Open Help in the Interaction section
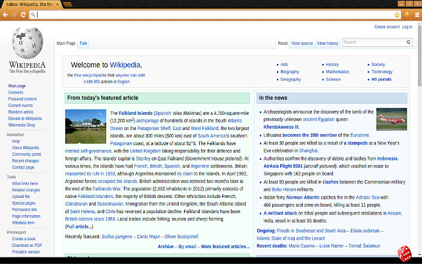422x264 pixels. click(x=16, y=141)
